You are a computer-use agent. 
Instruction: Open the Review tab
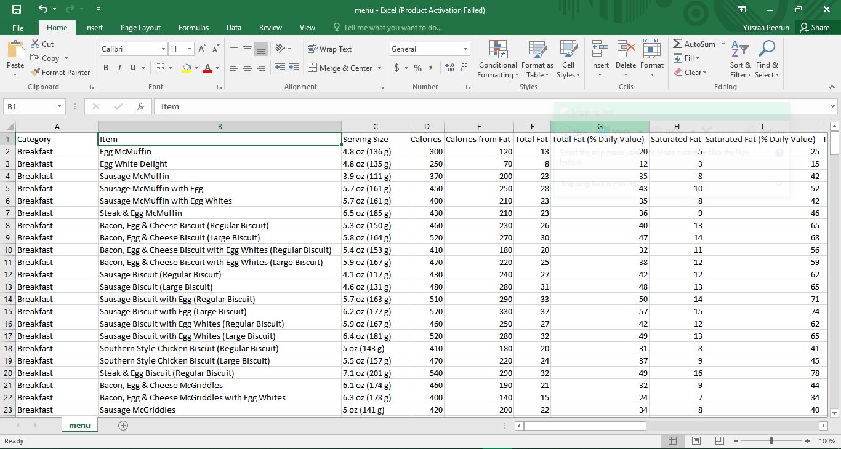tap(270, 27)
